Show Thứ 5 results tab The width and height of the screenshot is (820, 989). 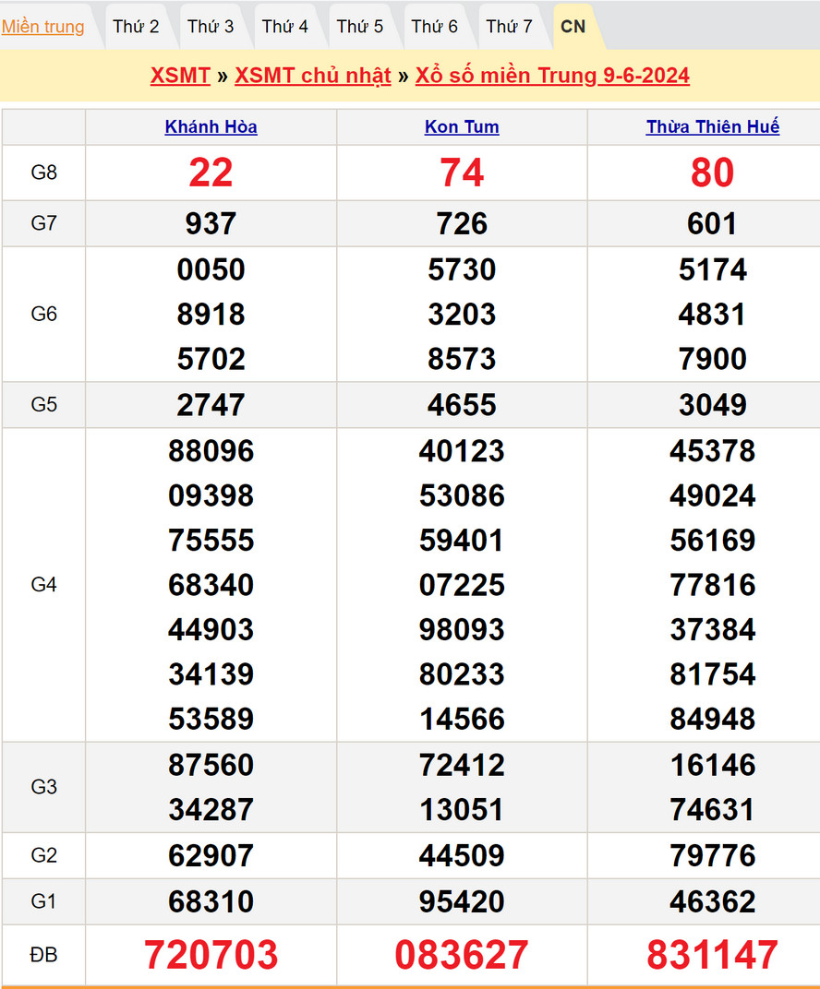click(360, 27)
